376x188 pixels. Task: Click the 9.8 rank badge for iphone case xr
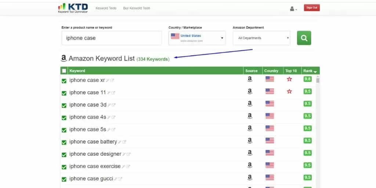(307, 79)
